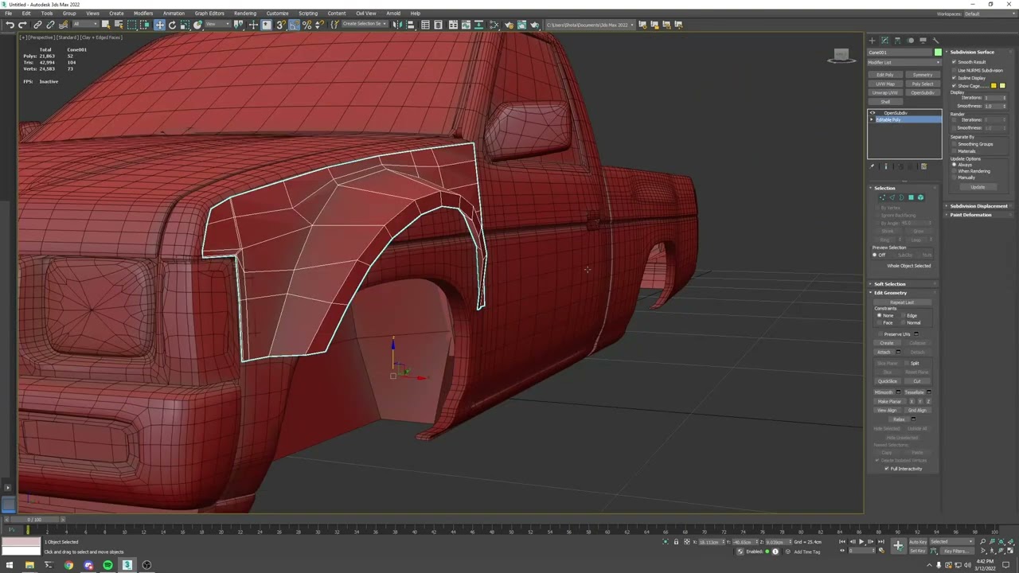Click the ViewCube in the viewport
Screen dimensions: 1019x573
tap(841, 56)
